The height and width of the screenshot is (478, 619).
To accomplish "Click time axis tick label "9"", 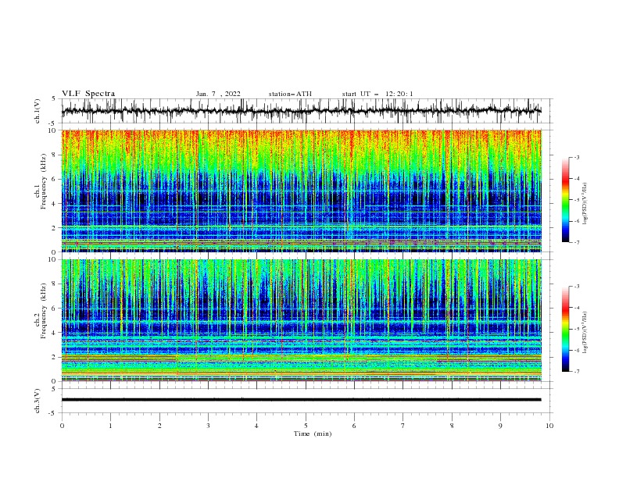I will tap(500, 426).
